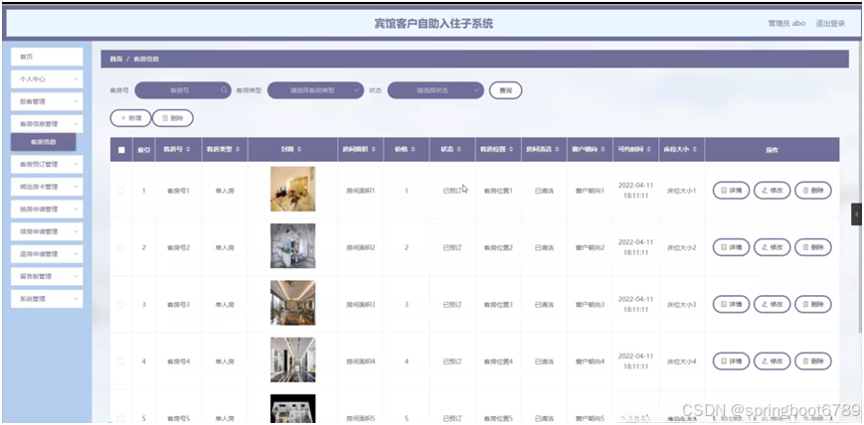Viewport: 864px width, 425px height.
Task: Click 删除 for 客房号3 row
Action: tap(813, 305)
